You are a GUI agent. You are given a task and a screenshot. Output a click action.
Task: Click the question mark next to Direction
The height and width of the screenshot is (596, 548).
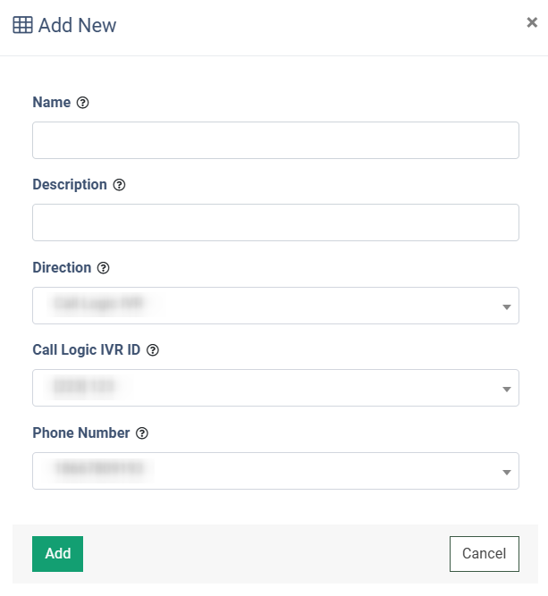click(103, 268)
